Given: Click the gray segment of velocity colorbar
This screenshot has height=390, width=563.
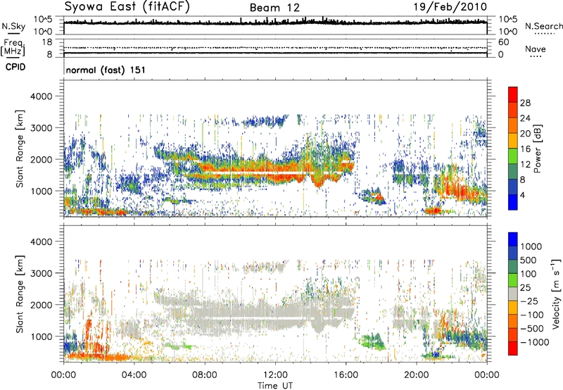Looking at the screenshot, I should click(513, 294).
